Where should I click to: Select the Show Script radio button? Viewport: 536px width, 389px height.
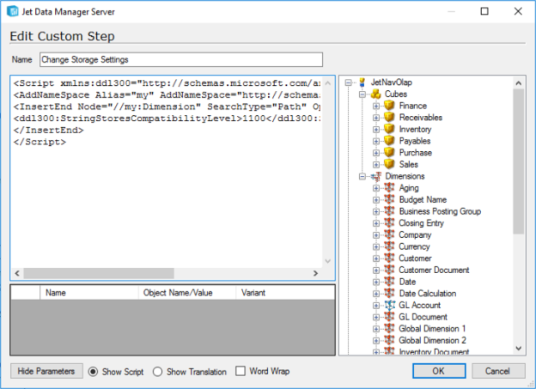93,372
